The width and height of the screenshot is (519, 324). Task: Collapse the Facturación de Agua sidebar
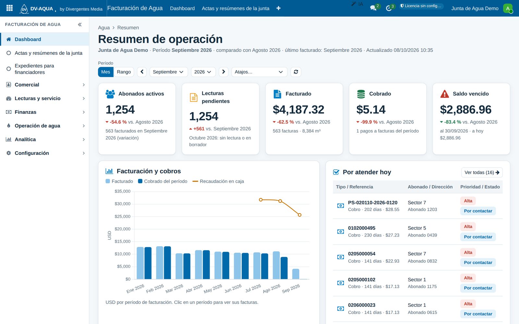pos(80,24)
